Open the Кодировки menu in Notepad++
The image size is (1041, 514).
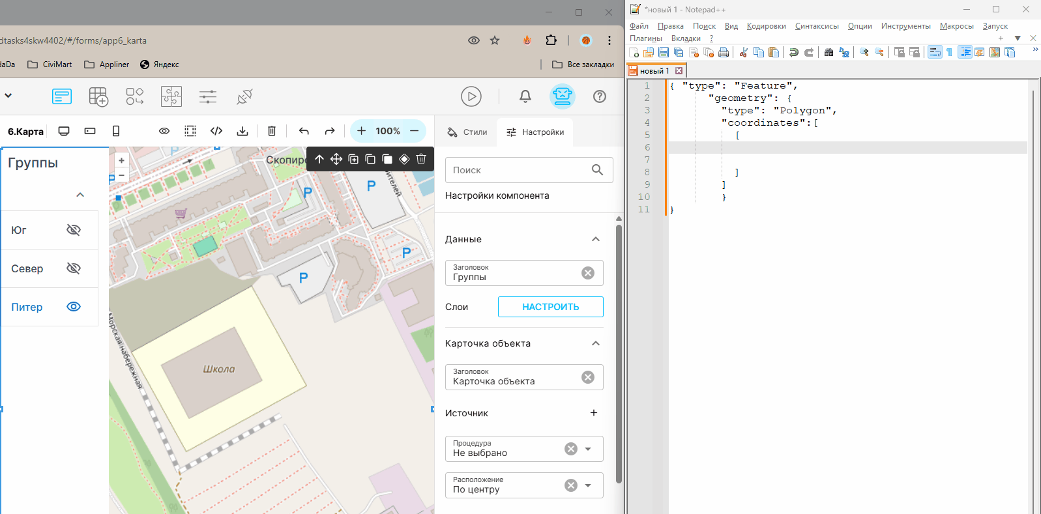766,26
